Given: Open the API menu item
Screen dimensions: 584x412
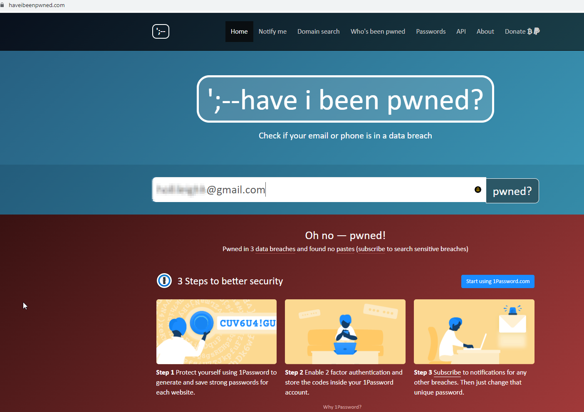Looking at the screenshot, I should coord(461,32).
